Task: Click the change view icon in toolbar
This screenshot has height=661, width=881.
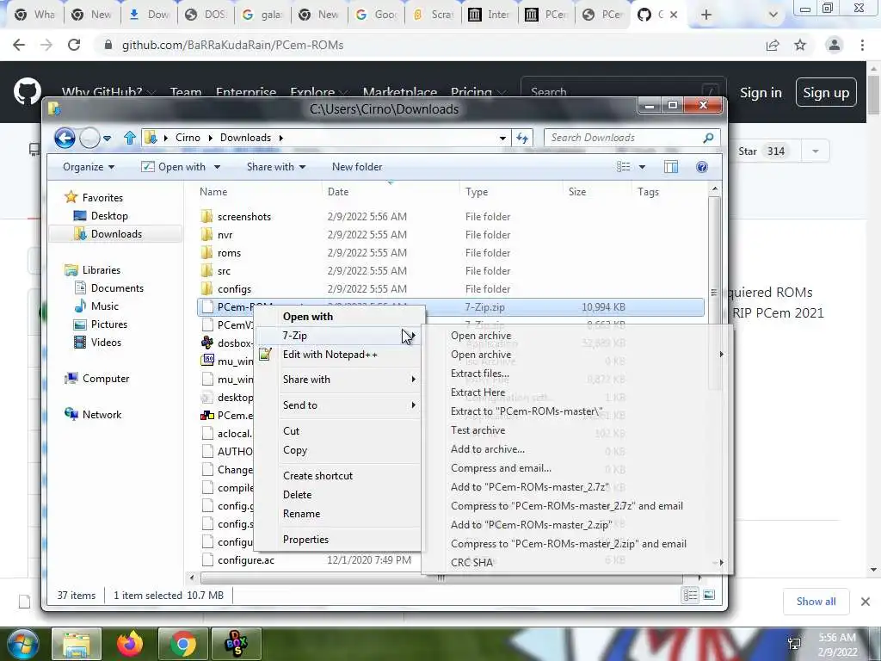Action: pyautogui.click(x=623, y=167)
